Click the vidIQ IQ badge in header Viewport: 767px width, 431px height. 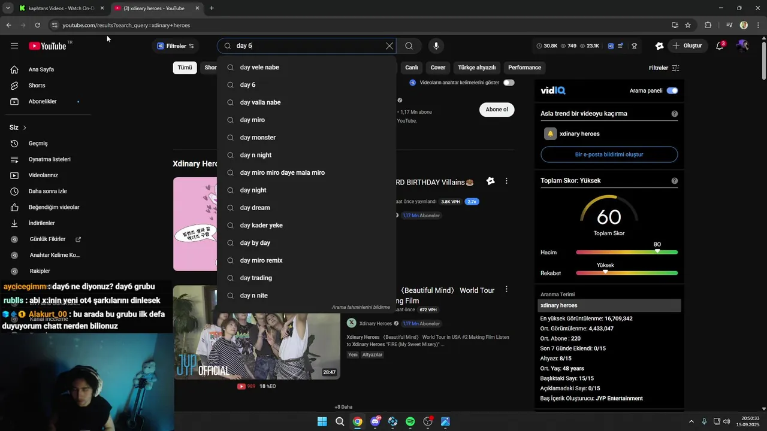611,46
